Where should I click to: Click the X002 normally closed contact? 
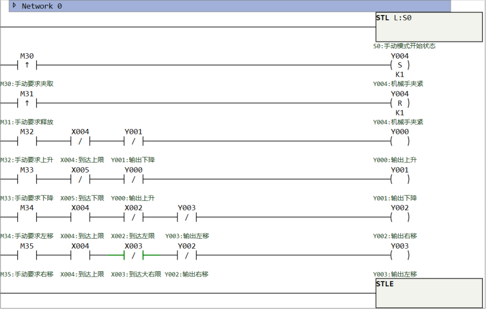tap(133, 218)
